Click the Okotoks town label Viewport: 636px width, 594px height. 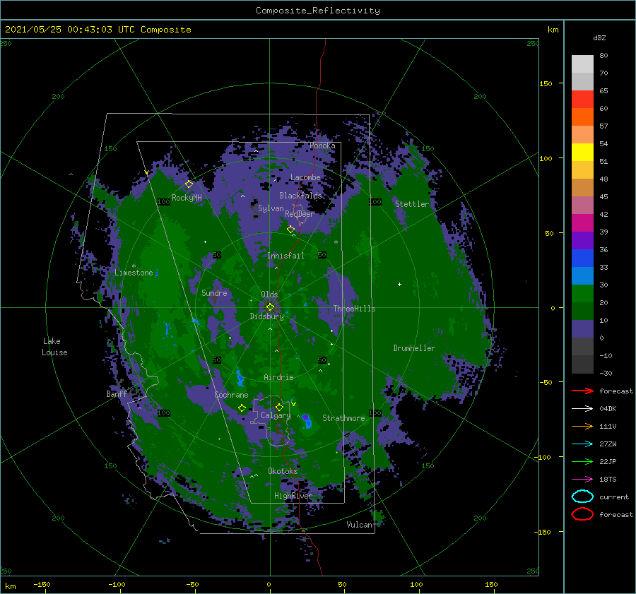click(x=283, y=470)
